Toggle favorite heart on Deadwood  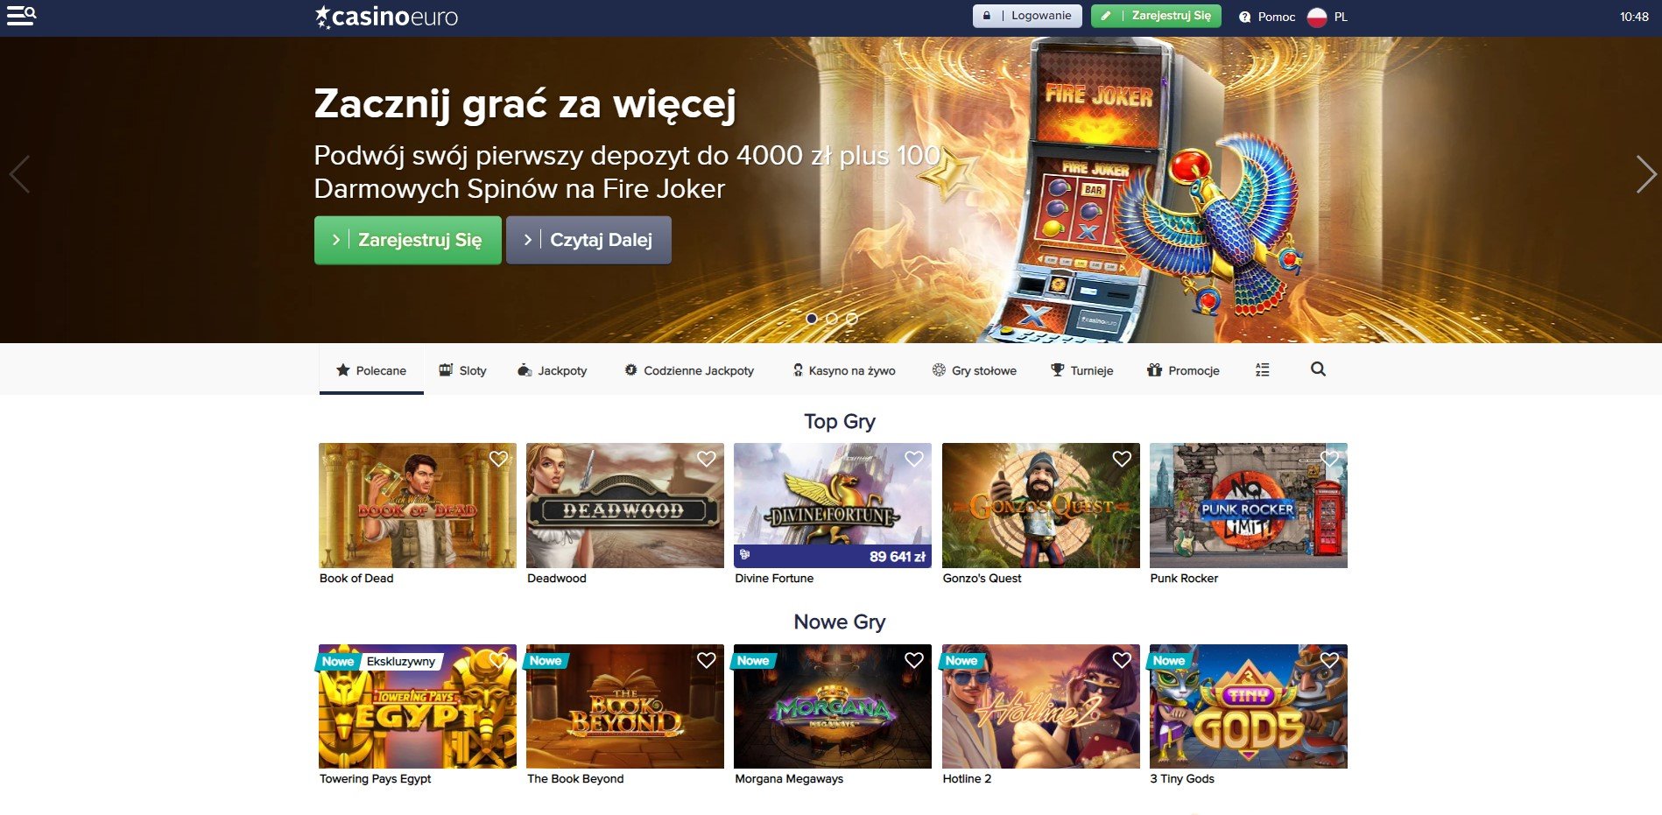coord(707,459)
